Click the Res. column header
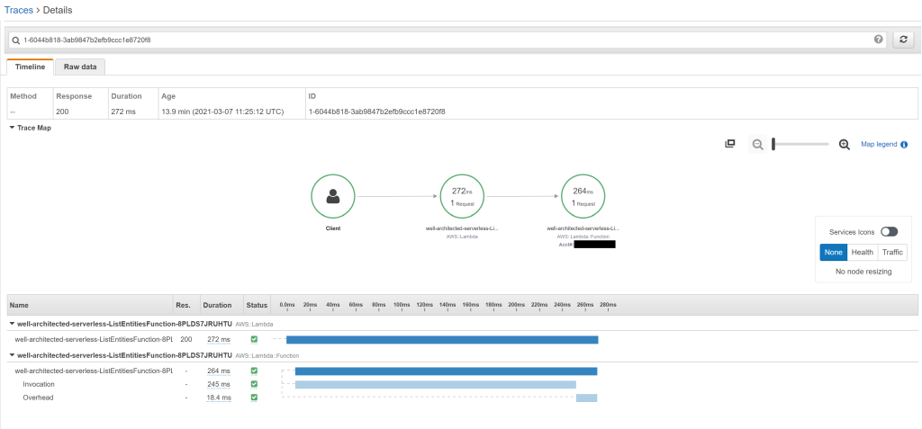The width and height of the screenshot is (922, 429). (x=183, y=306)
